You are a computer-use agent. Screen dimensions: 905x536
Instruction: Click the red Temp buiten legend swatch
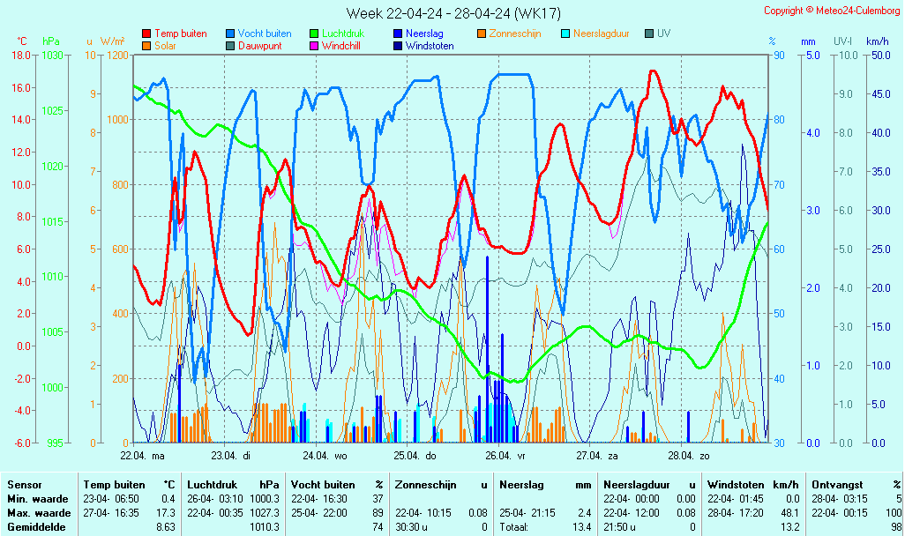[146, 33]
